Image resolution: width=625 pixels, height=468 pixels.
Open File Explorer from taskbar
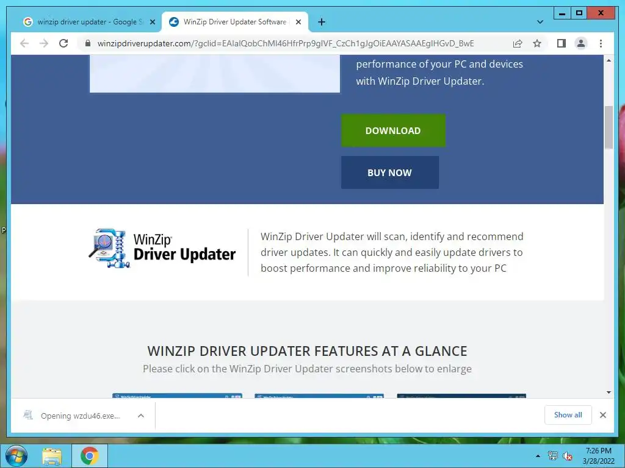point(52,456)
